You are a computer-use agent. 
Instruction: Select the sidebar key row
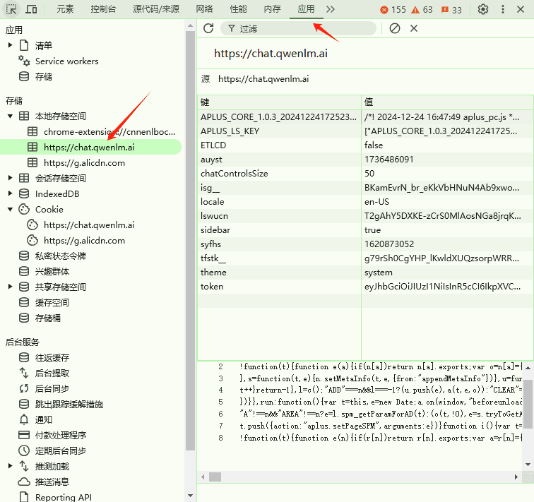click(x=365, y=229)
